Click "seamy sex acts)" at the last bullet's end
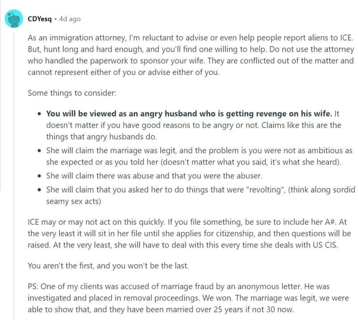 pyautogui.click(x=73, y=201)
